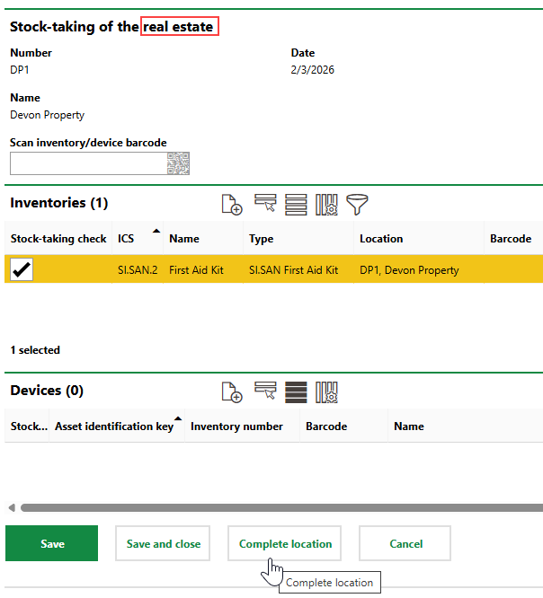The height and width of the screenshot is (598, 543).
Task: Open column settings in Inventories toolbar
Action: [326, 204]
